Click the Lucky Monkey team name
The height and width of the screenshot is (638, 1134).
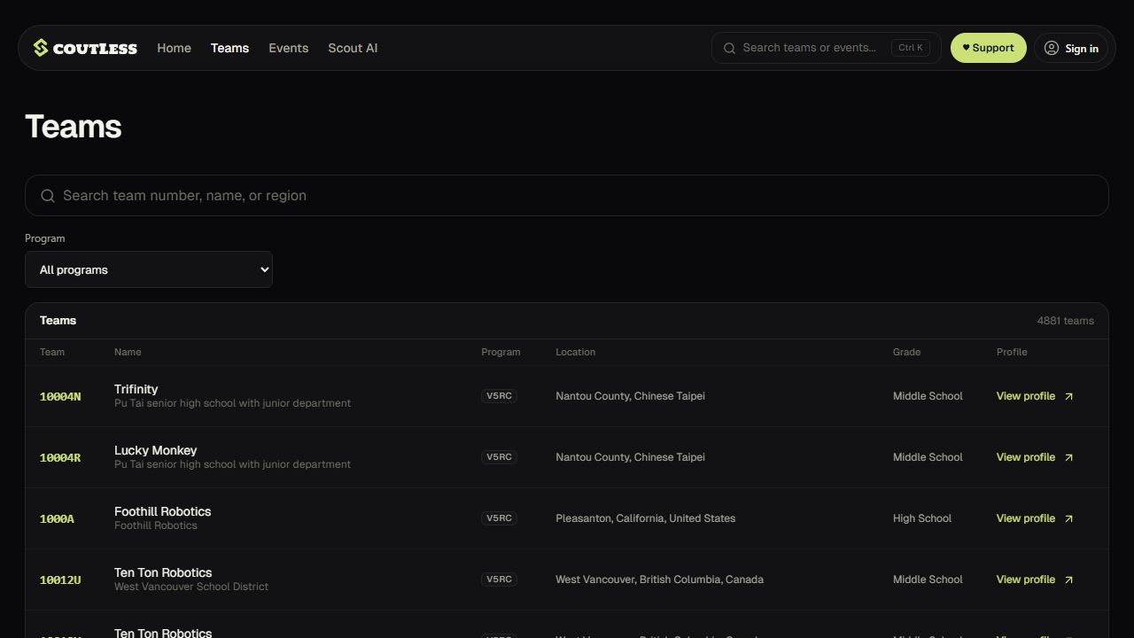click(x=156, y=450)
